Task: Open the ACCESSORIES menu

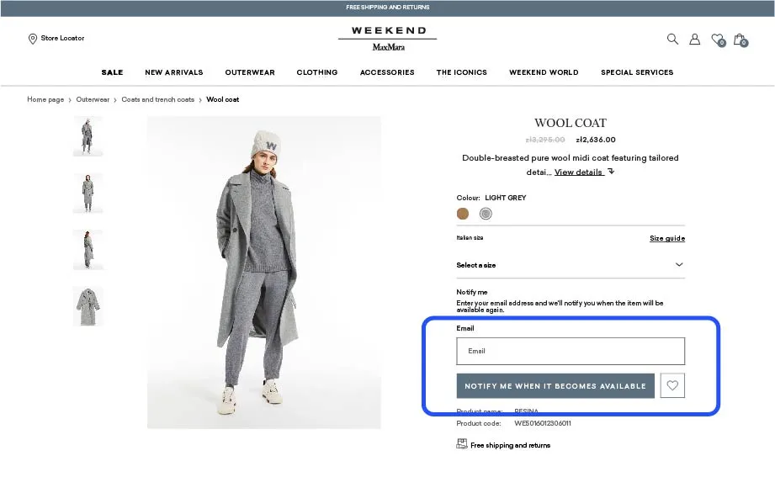Action: click(387, 72)
